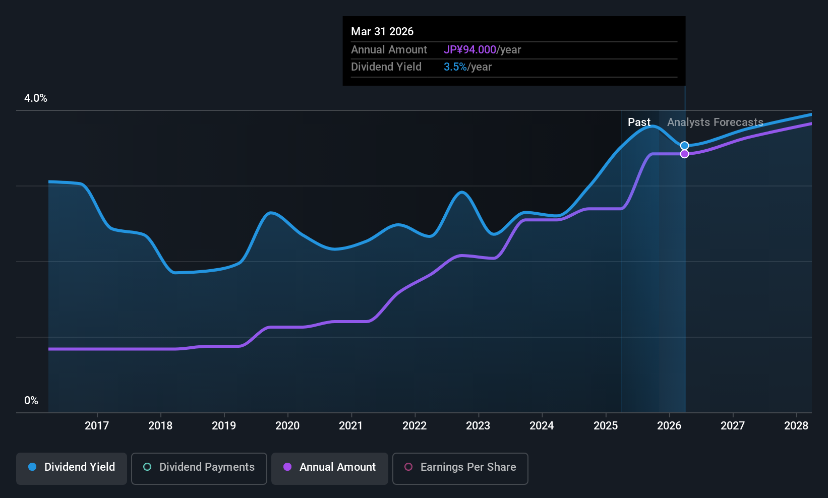The width and height of the screenshot is (828, 498).
Task: Click the 2026 forecast divider line
Action: (x=684, y=252)
